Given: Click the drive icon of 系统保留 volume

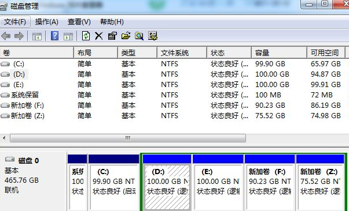Looking at the screenshot, I should click(x=5, y=95).
